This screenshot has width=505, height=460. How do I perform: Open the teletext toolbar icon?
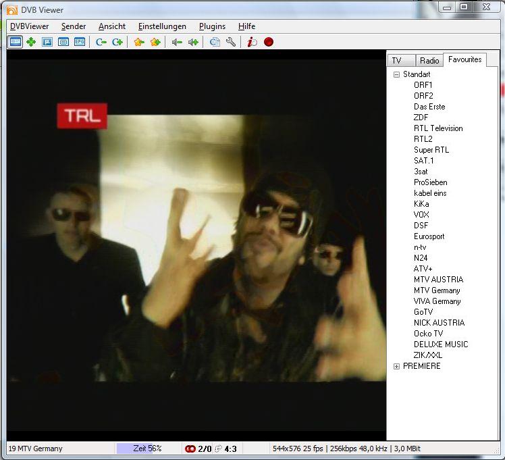tap(63, 42)
